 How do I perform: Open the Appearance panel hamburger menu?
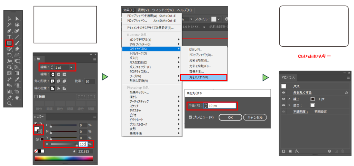(348, 78)
